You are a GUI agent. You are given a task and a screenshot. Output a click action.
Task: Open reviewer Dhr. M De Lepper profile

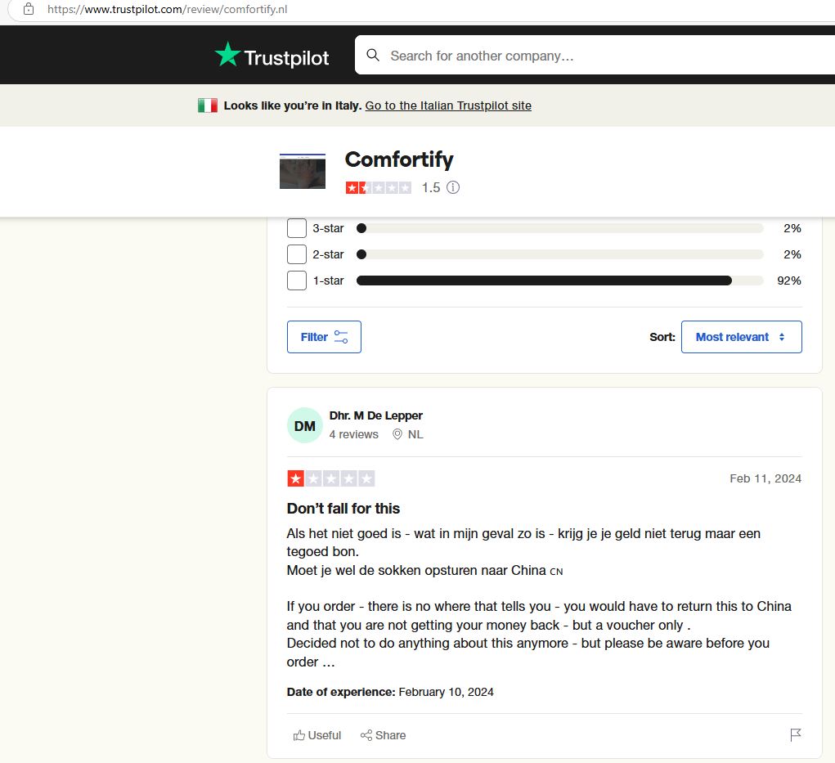(375, 415)
